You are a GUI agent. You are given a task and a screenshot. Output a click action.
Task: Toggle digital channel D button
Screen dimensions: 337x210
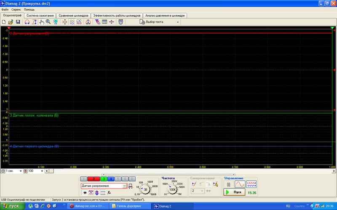tap(132, 179)
